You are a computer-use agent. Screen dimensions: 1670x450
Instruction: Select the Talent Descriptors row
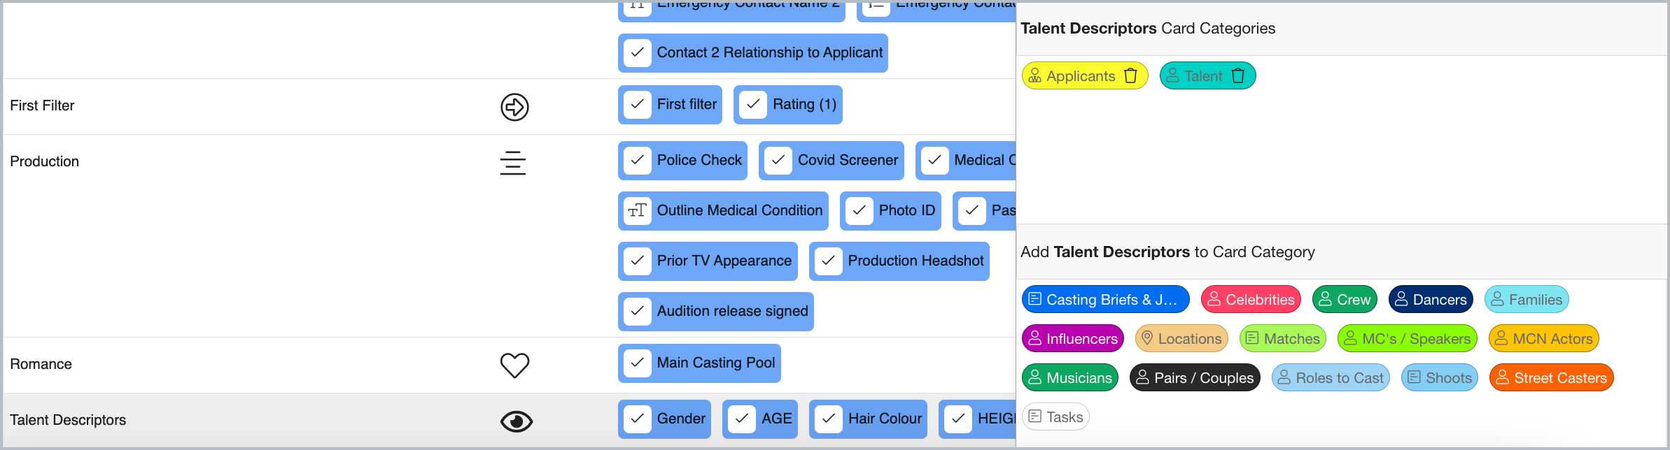click(x=510, y=420)
